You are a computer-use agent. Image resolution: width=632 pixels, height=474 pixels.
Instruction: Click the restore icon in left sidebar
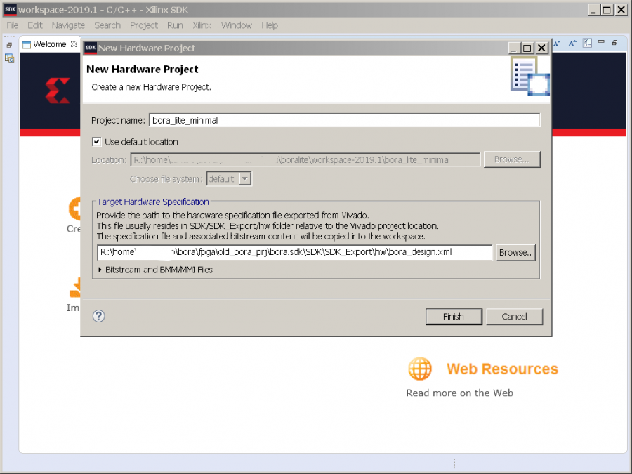[10, 44]
